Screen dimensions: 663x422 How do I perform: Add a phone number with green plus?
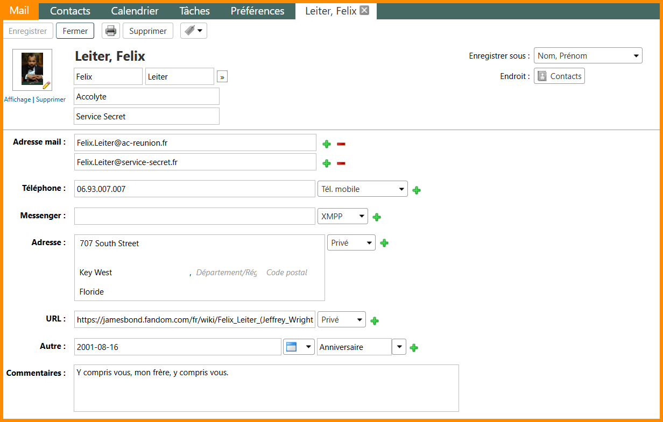[x=417, y=190]
